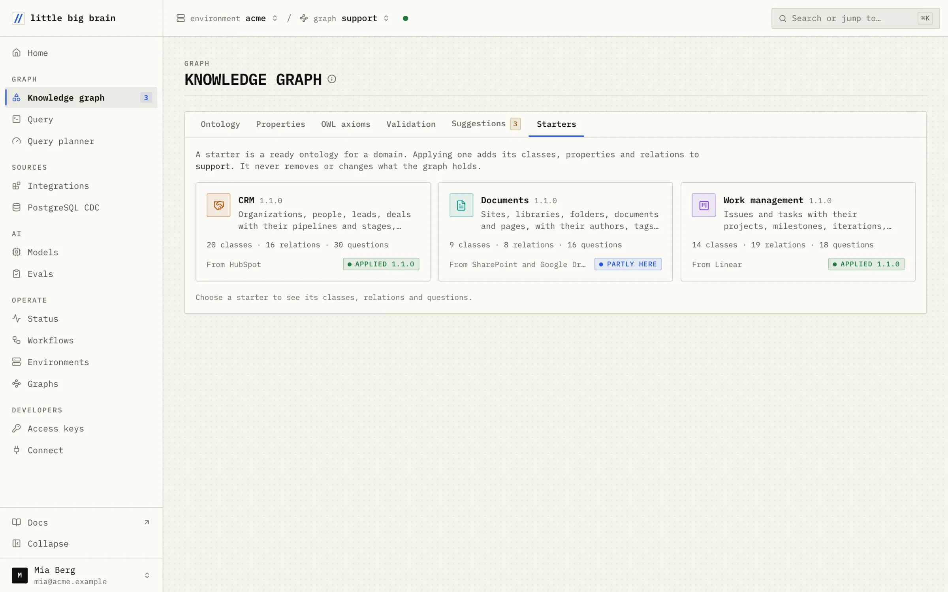The width and height of the screenshot is (948, 592).
Task: Click "From Linear" text in Work management card
Action: (717, 264)
